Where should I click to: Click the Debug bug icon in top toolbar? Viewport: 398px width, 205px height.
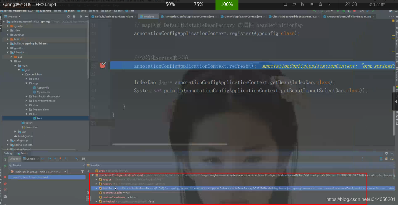point(344,11)
